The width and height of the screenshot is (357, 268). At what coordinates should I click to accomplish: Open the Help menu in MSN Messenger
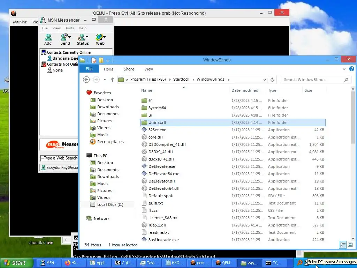pyautogui.click(x=82, y=28)
